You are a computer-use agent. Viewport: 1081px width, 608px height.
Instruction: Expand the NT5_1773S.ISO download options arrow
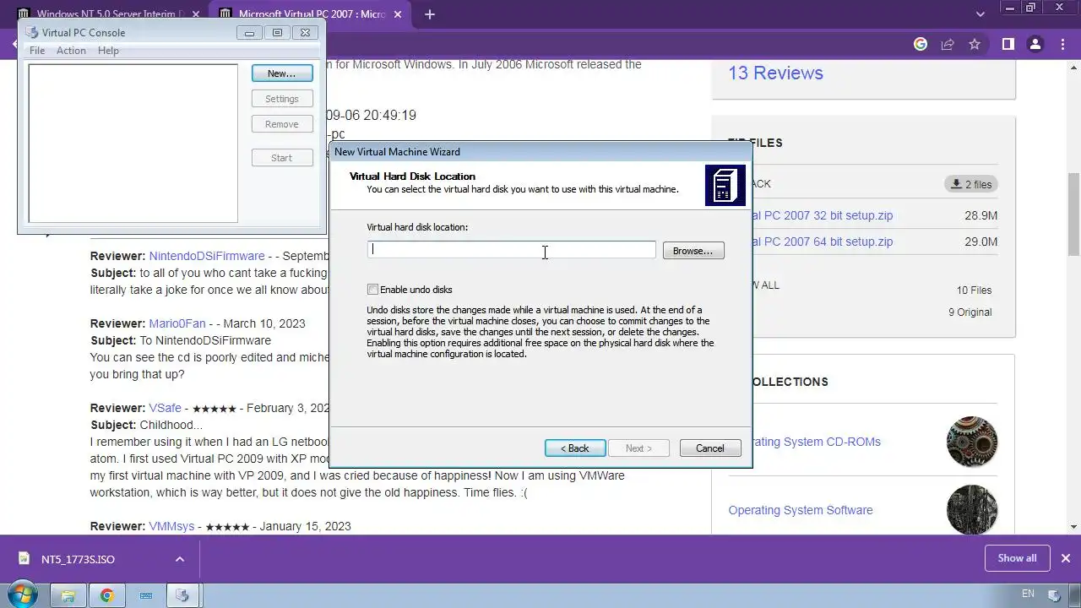click(x=179, y=559)
